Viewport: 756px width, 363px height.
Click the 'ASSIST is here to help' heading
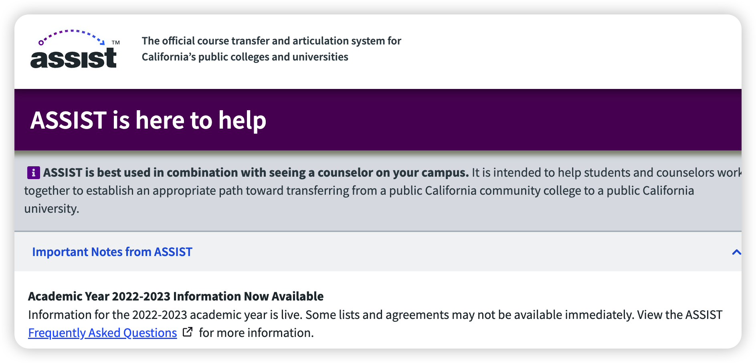148,120
